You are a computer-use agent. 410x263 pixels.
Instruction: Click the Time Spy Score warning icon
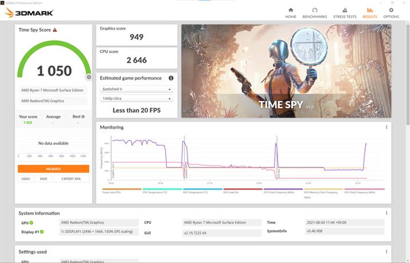pos(55,30)
